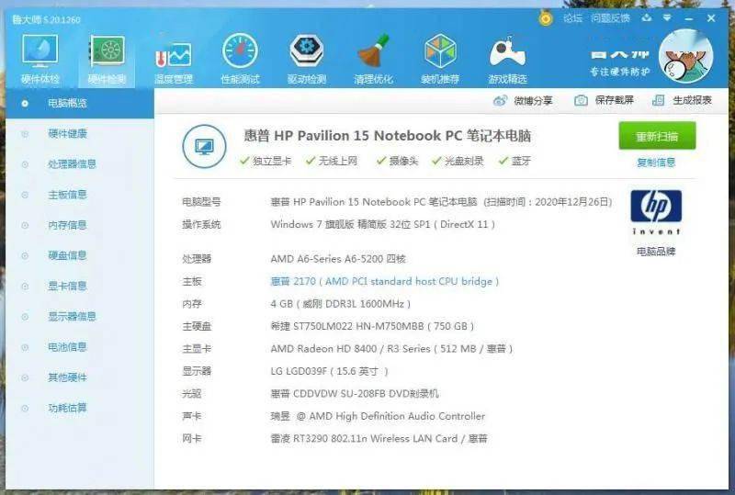Click optical drive value CDDVDW SU-208FB
This screenshot has height=495, width=735.
(x=355, y=394)
